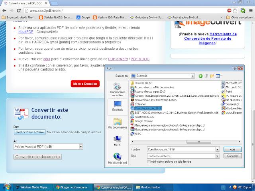This screenshot has width=255, height=191.
Task: Click the green extension icon beside the star
Action: (243, 11)
